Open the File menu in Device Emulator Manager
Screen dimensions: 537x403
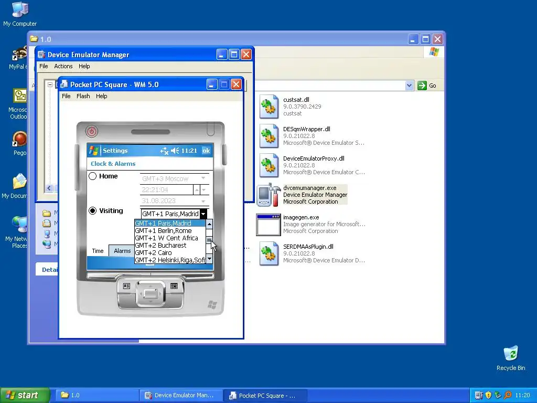[x=44, y=66]
